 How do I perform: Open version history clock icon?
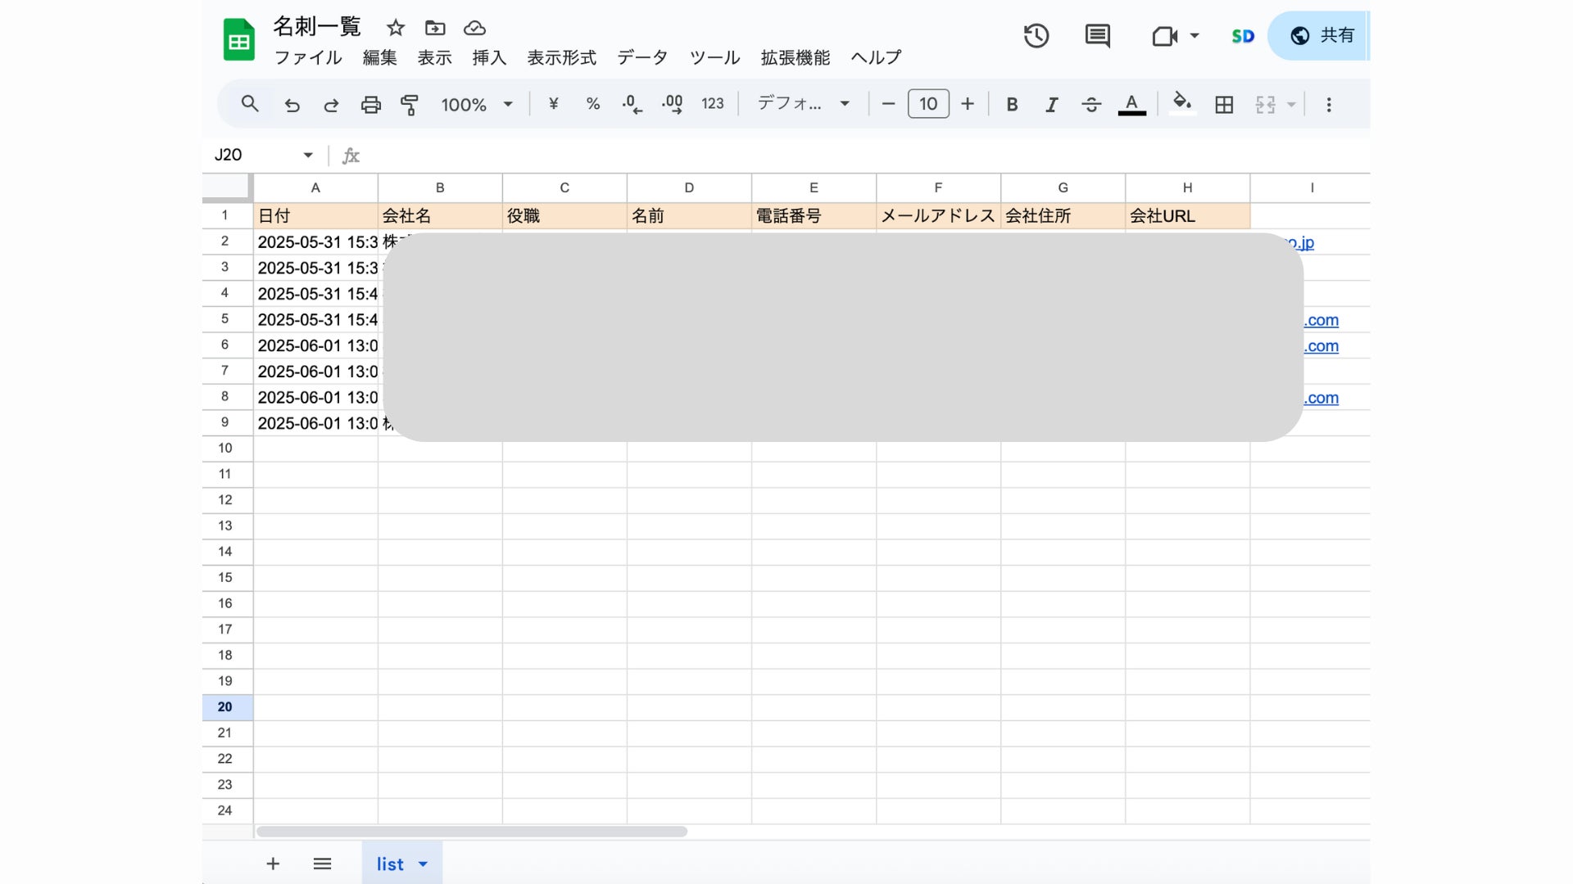1036,36
